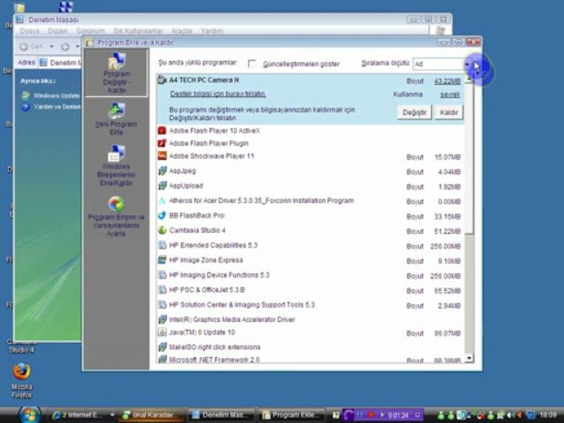Image resolution: width=564 pixels, height=423 pixels.
Task: Click MakeISO right click extensions icon
Action: click(x=162, y=347)
